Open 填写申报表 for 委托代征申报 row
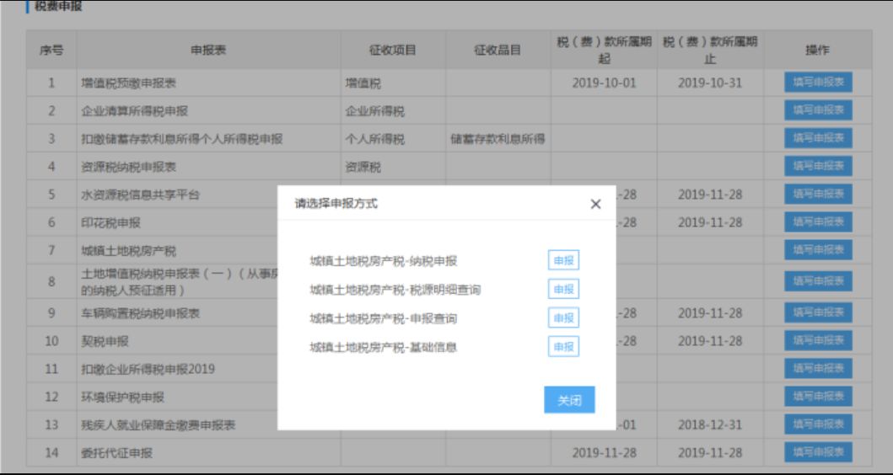 coord(818,452)
